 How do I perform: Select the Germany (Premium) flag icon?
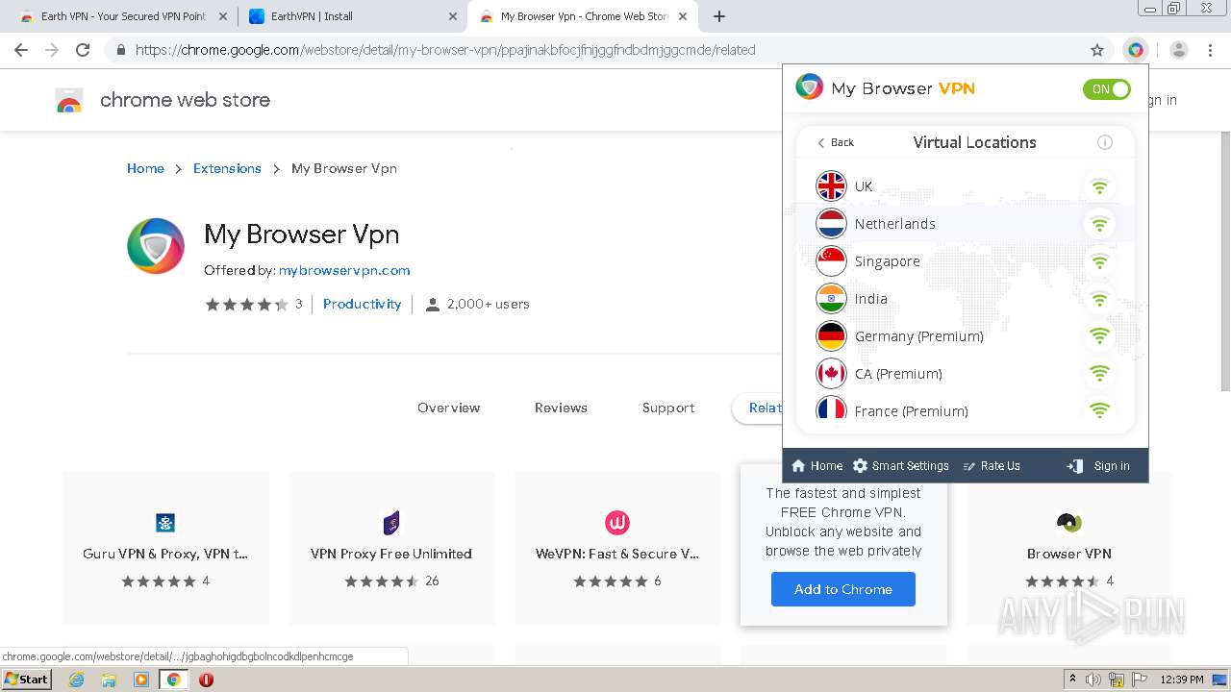pyautogui.click(x=831, y=336)
